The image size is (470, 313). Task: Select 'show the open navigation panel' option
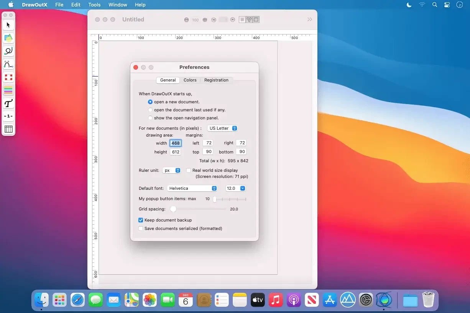tap(150, 118)
